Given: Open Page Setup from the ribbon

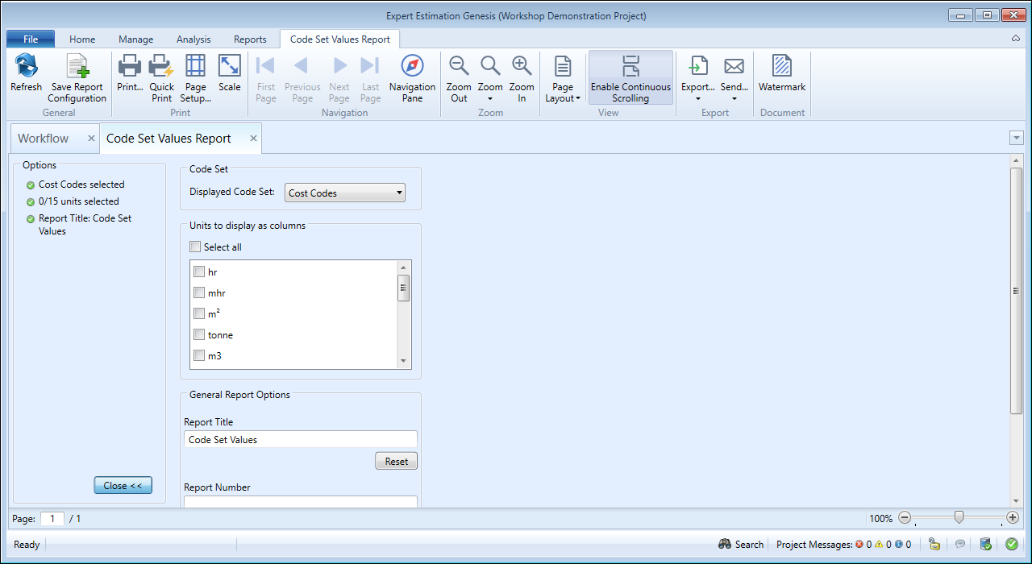Looking at the screenshot, I should (195, 67).
